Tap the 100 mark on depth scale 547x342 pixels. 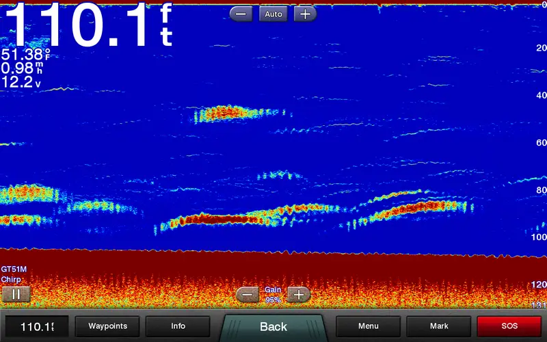click(538, 237)
